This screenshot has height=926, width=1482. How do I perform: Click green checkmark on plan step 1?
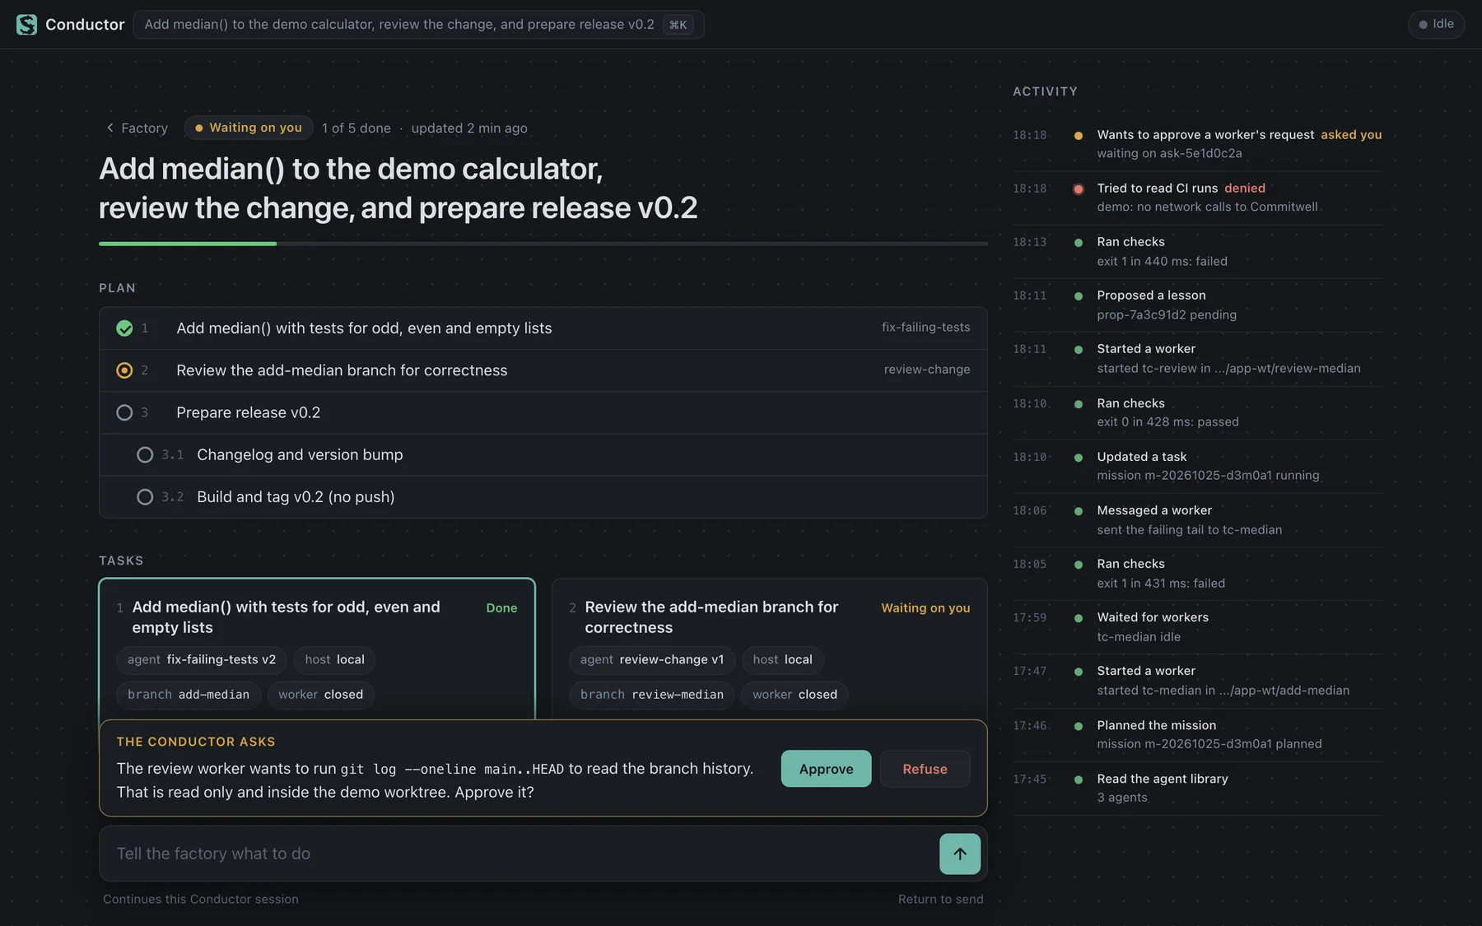click(x=124, y=328)
